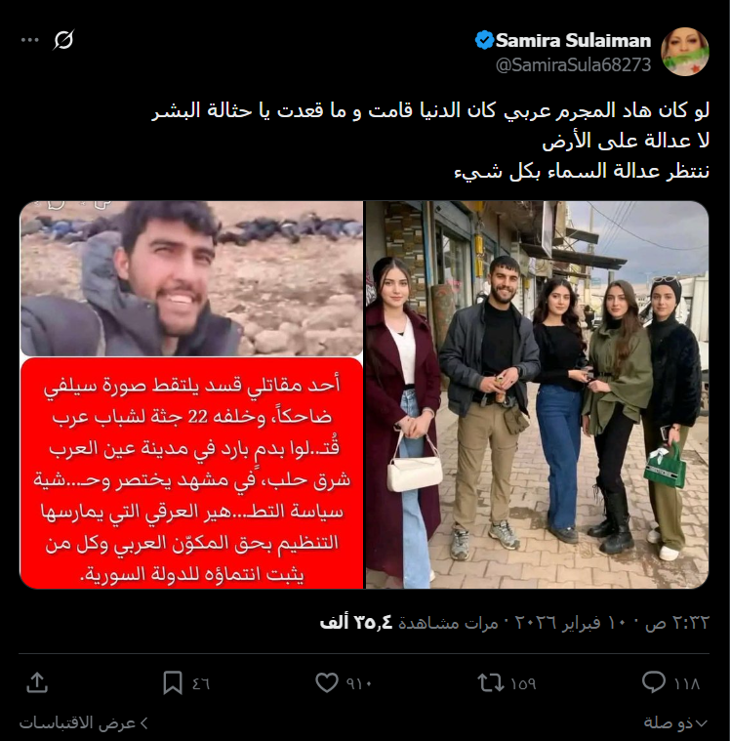This screenshot has height=741, width=730.
Task: Click the Grok slashed-circle icon
Action: click(63, 40)
